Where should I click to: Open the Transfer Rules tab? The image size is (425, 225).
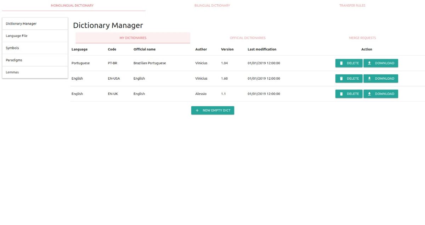(x=352, y=6)
